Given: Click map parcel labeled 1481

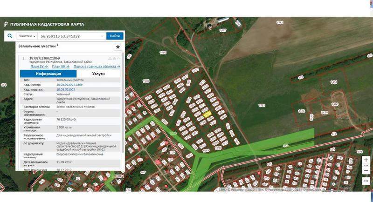Looking at the screenshot, I should tap(334, 82).
